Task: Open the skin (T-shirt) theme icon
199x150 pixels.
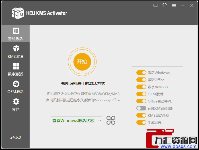Action: [x=165, y=5]
